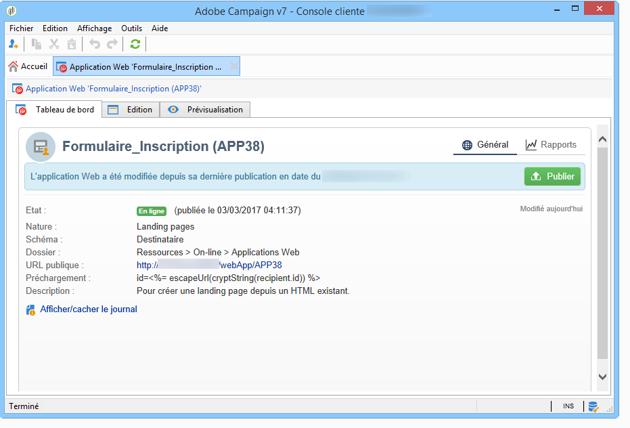
Task: Click the Undo arrow icon
Action: pos(95,44)
